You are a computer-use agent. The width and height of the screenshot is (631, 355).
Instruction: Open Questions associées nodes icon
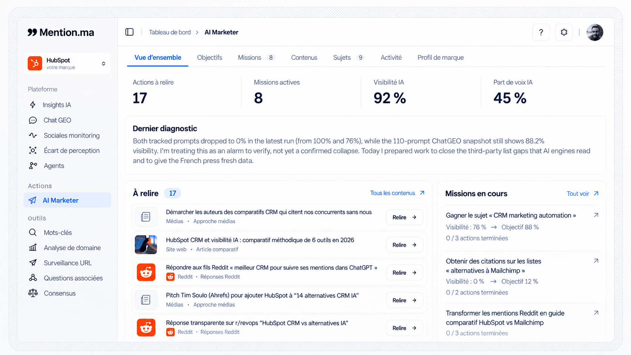point(33,278)
